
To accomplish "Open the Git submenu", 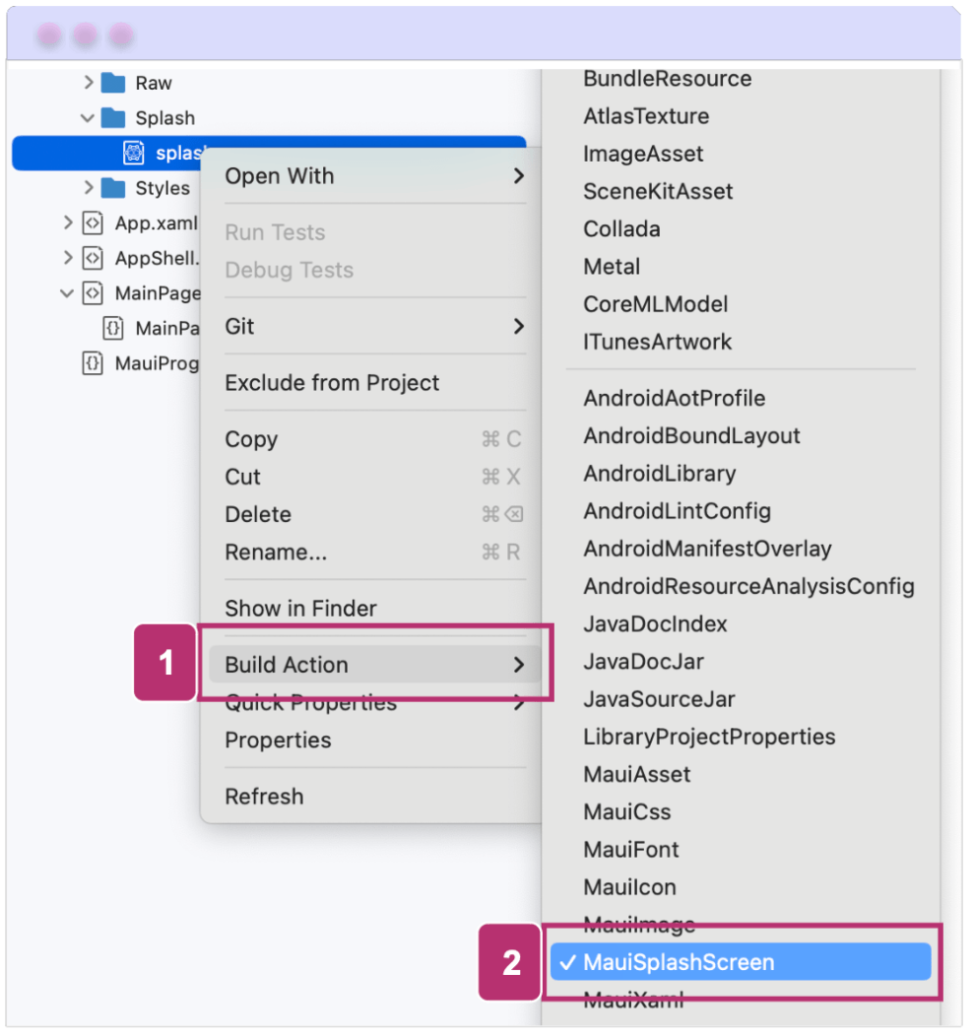I will point(374,326).
